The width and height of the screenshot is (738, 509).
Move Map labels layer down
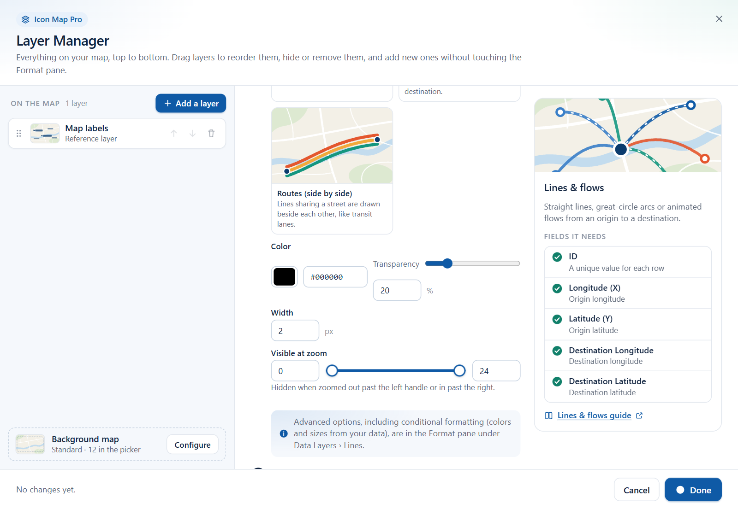[192, 134]
